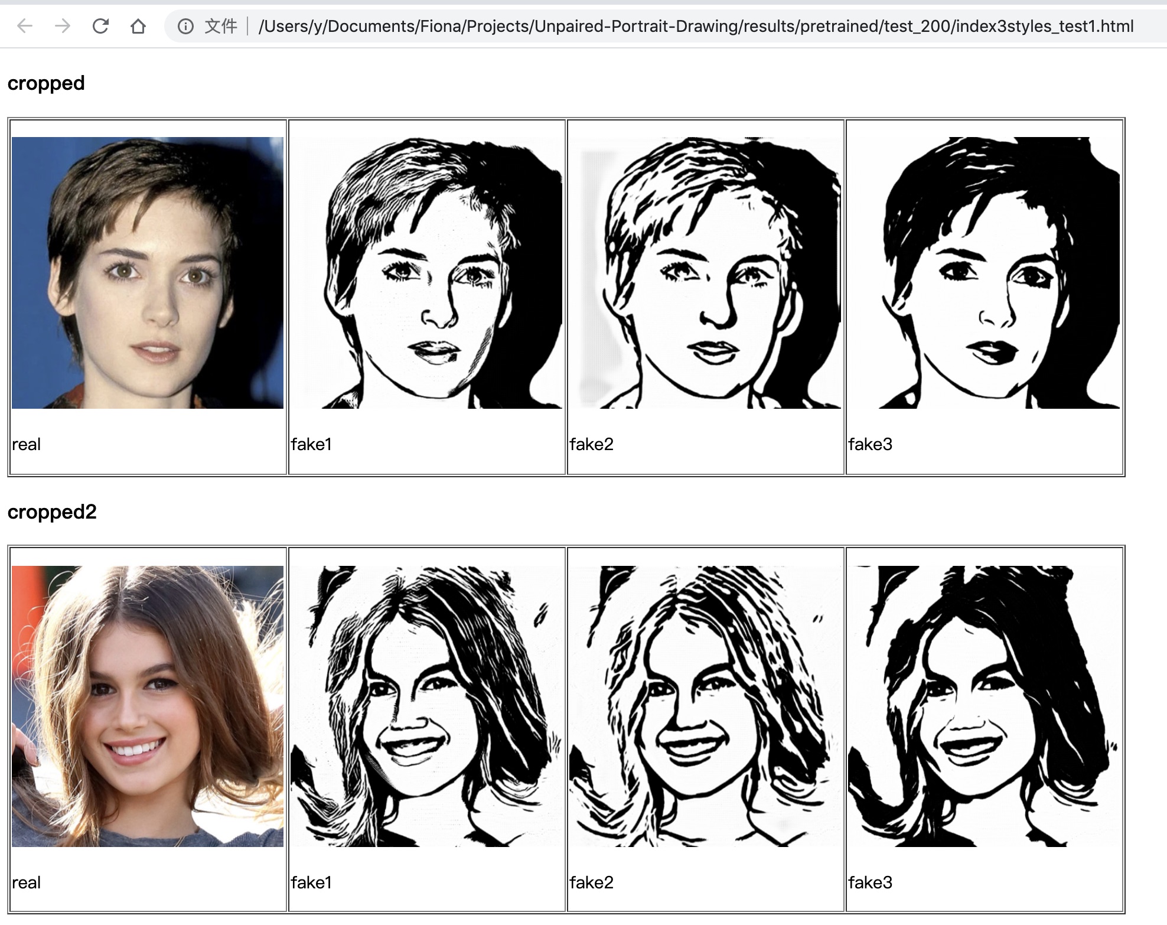Screen dimensions: 1167x925
Task: Focus the address bar file path
Action: tap(696, 27)
